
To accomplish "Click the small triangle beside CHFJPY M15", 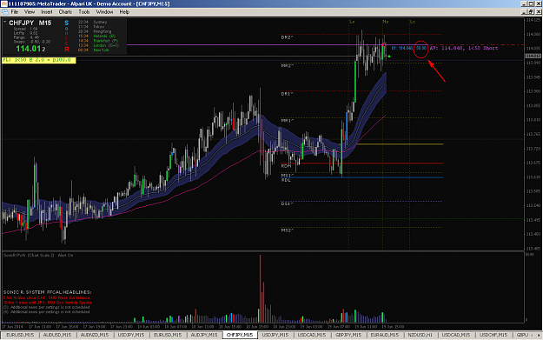I will [x=5, y=23].
